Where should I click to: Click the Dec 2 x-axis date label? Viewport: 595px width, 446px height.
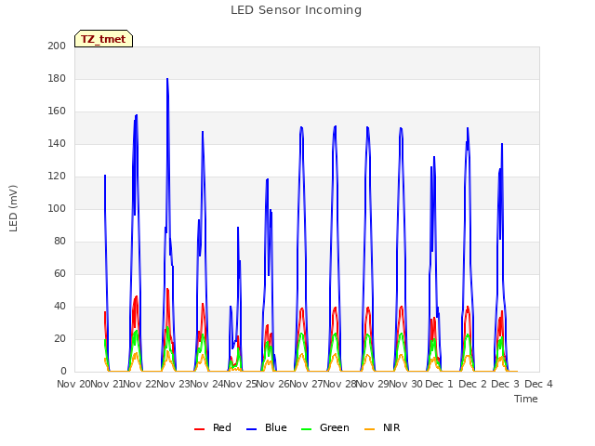point(472,384)
